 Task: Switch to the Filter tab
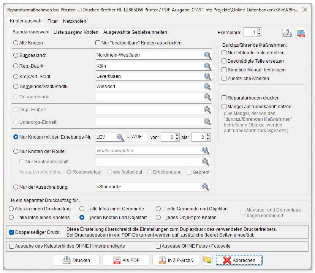[52, 21]
